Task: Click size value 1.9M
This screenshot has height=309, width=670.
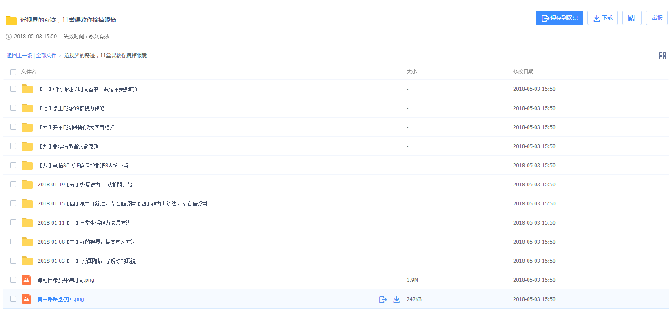Action: [x=412, y=280]
